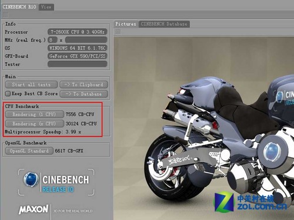Click the MHz core count field showing 8

click(52, 40)
